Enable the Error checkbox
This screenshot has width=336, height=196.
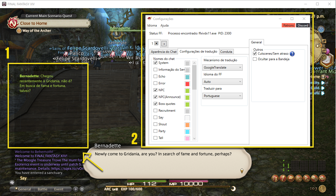(x=155, y=83)
